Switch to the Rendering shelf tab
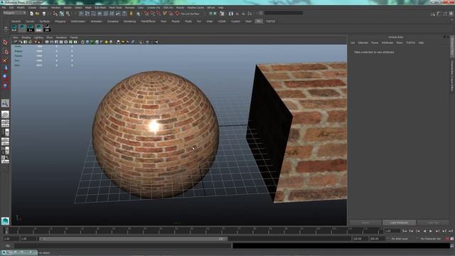The height and width of the screenshot is (256, 455). (x=129, y=21)
